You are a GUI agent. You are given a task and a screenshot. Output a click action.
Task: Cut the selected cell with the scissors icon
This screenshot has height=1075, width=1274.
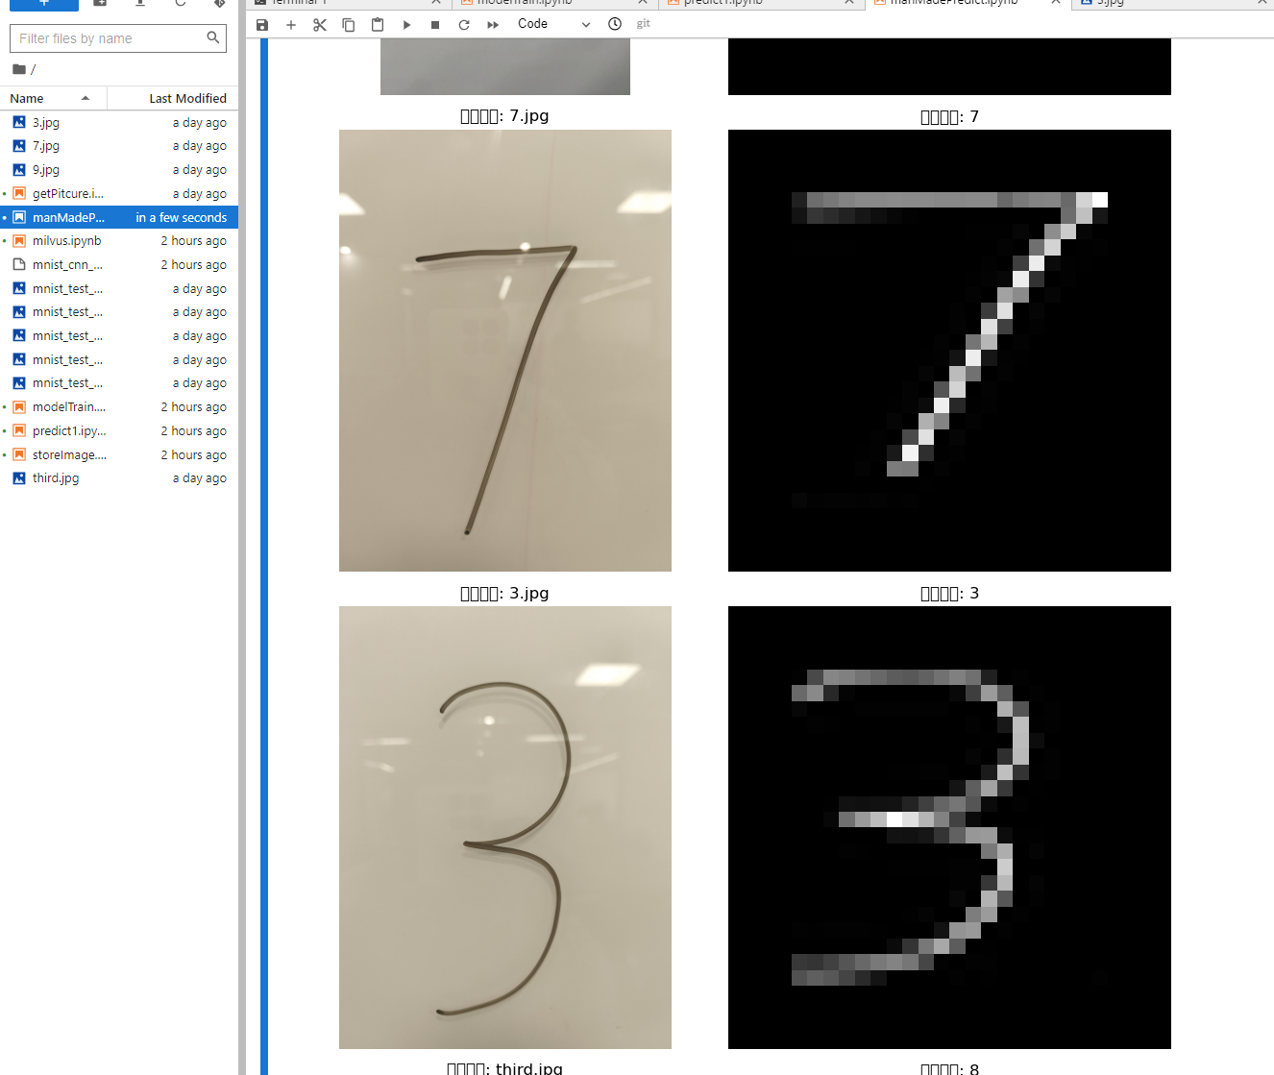(320, 24)
